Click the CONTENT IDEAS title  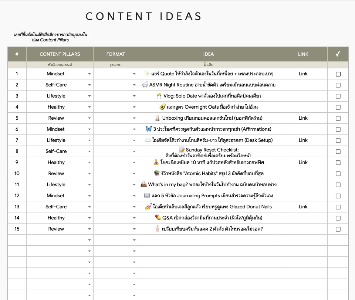coord(144,17)
